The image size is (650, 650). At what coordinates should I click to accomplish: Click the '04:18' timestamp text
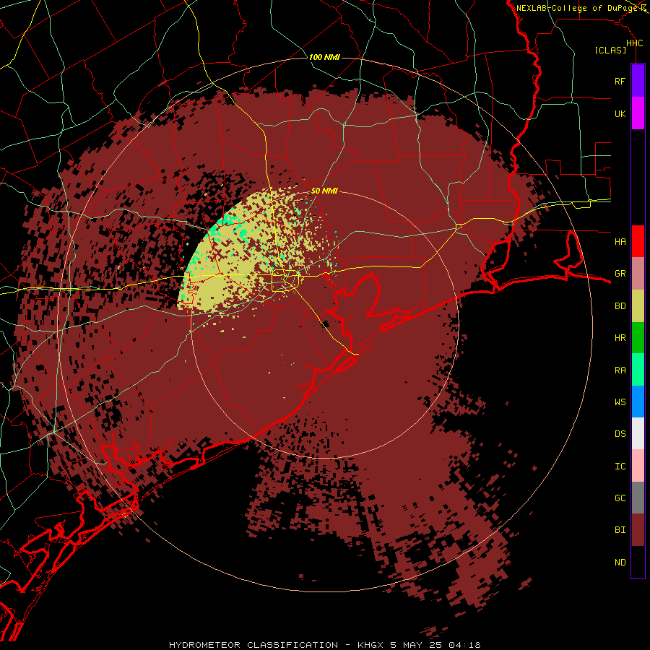pos(464,645)
